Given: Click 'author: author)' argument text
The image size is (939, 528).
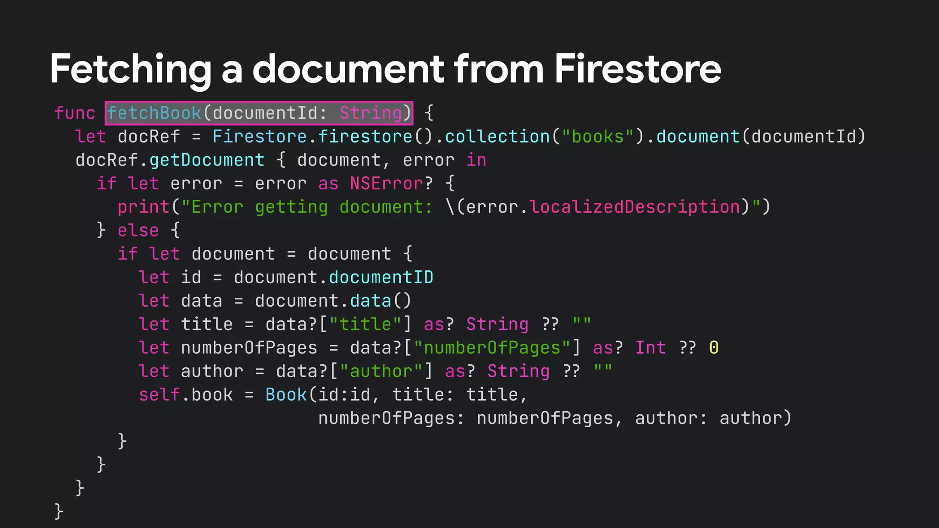Looking at the screenshot, I should [x=713, y=418].
